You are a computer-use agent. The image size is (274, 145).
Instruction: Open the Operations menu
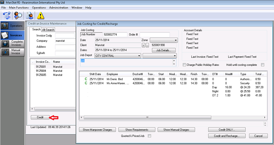(39, 8)
